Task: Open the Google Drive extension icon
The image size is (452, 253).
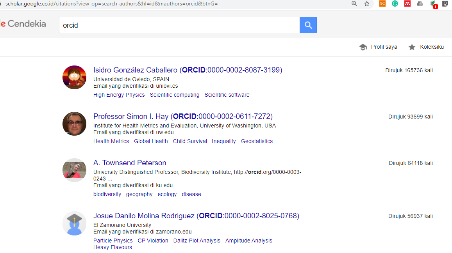Action: click(420, 4)
